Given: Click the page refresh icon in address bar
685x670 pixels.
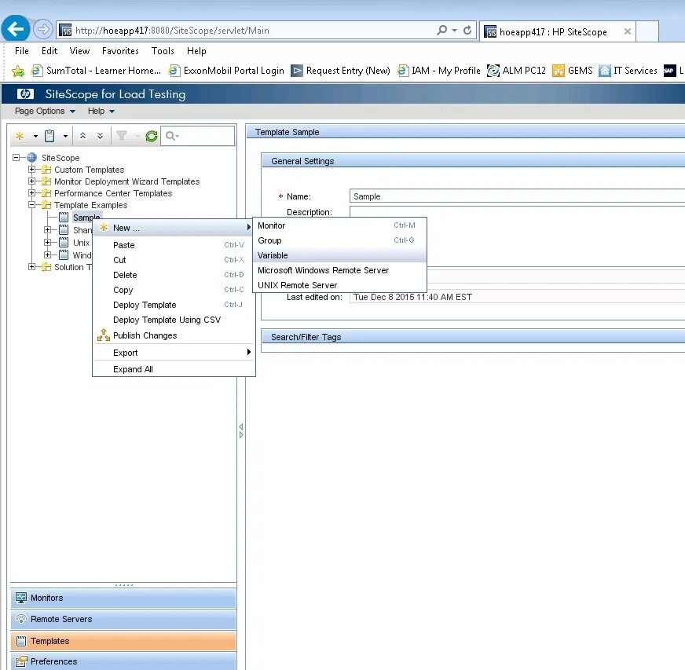Looking at the screenshot, I should click(467, 30).
